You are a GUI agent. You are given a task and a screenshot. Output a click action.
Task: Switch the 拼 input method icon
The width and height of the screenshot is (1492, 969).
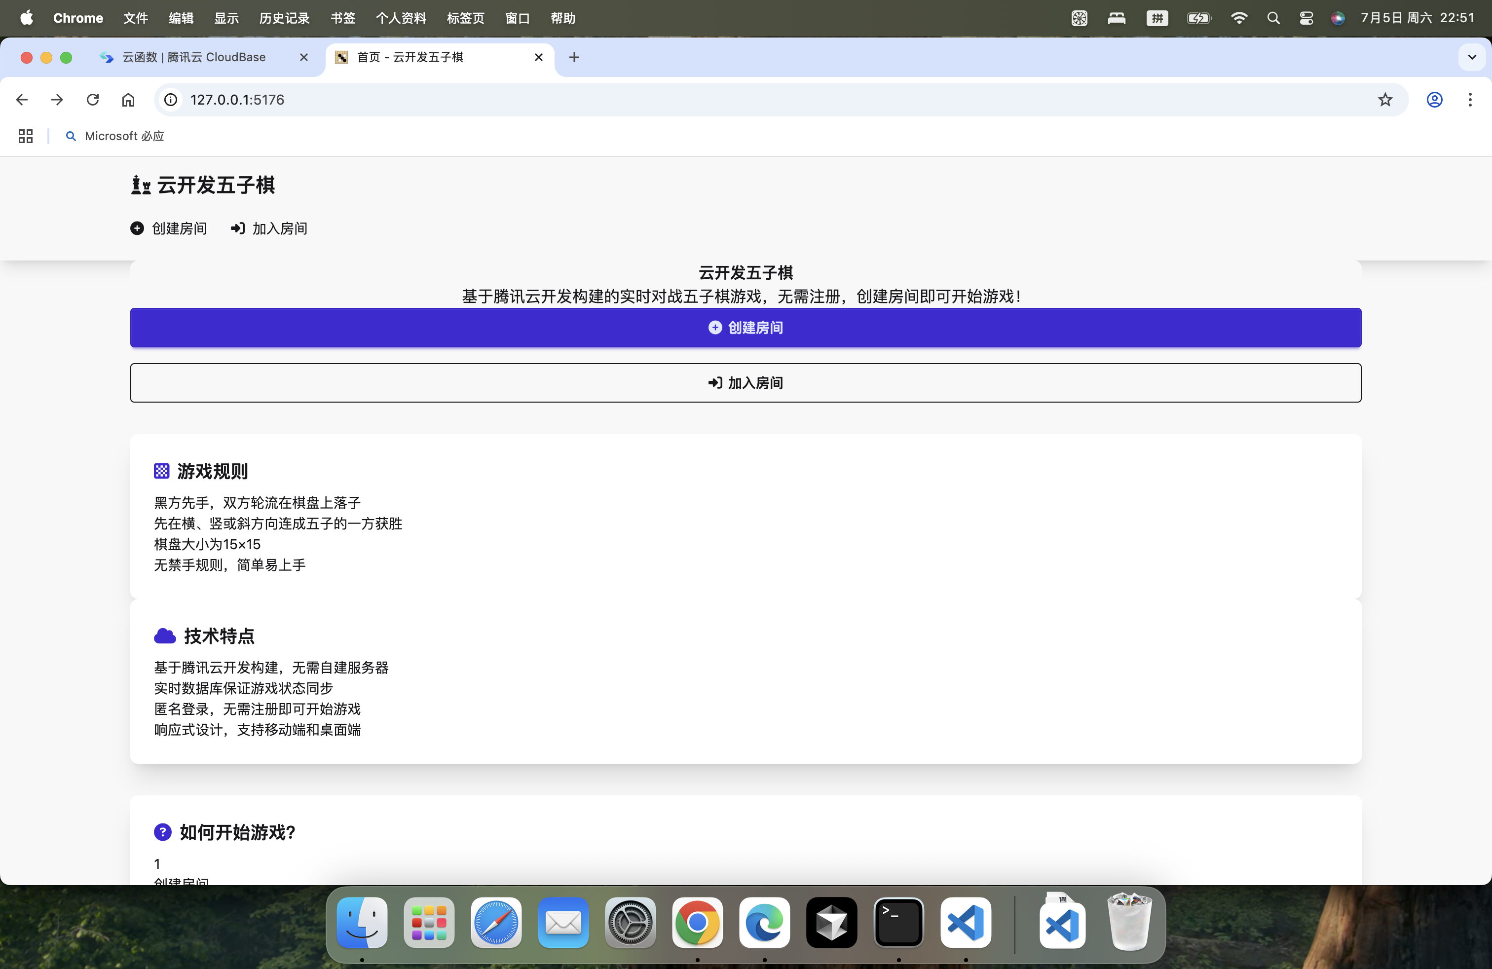tap(1157, 18)
